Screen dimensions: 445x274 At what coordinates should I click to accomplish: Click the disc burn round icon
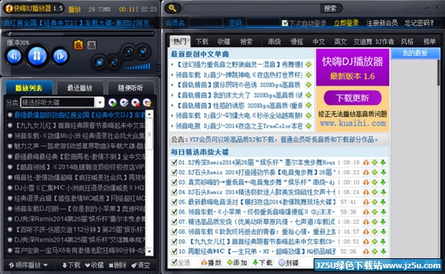99,62
